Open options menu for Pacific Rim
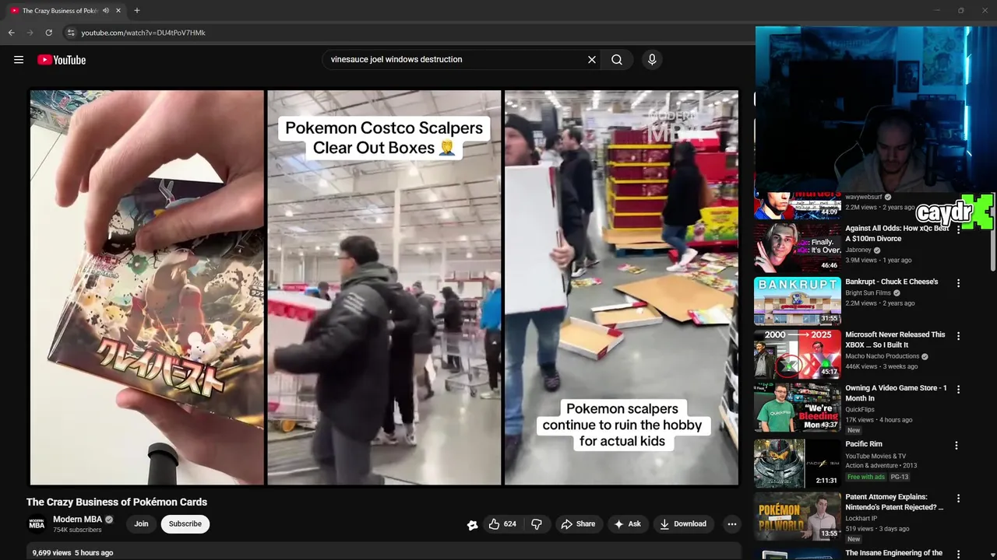 click(x=956, y=446)
